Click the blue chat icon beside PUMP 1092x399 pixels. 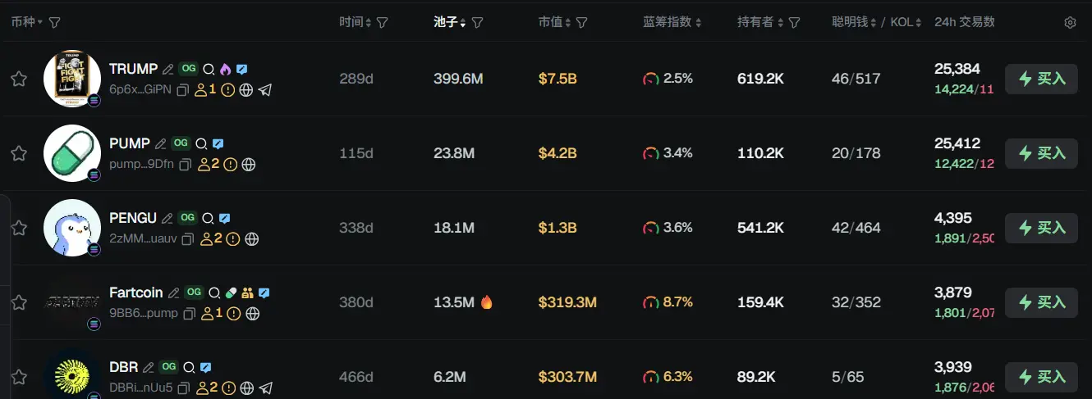[218, 144]
